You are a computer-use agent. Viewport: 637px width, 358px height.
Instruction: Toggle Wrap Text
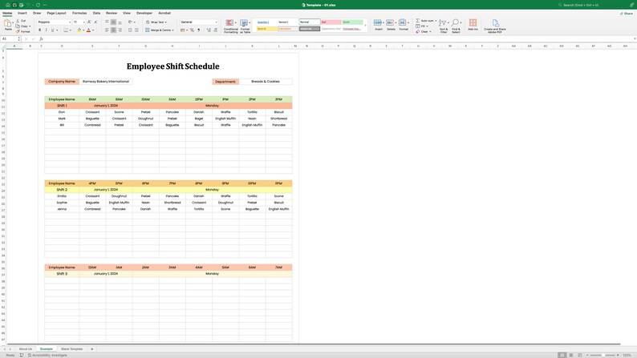156,22
